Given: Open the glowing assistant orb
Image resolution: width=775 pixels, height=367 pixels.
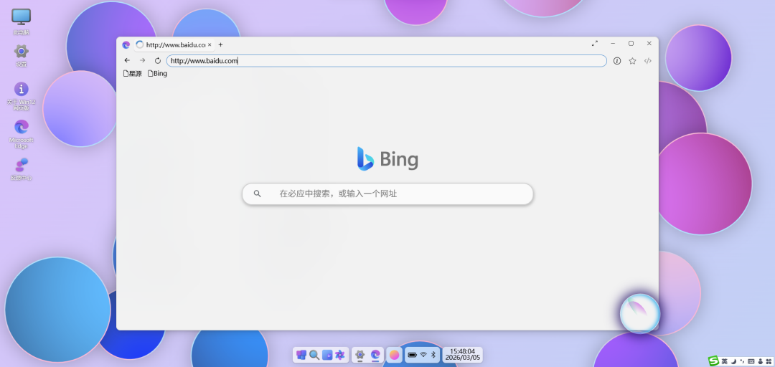Looking at the screenshot, I should 640,313.
